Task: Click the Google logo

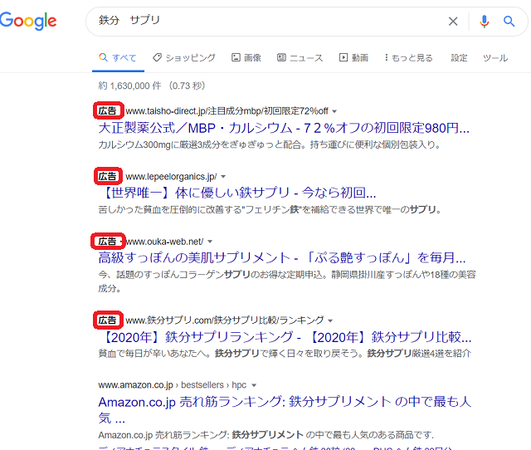Action: pos(27,22)
